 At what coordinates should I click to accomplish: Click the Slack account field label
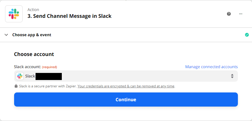pos(27,67)
